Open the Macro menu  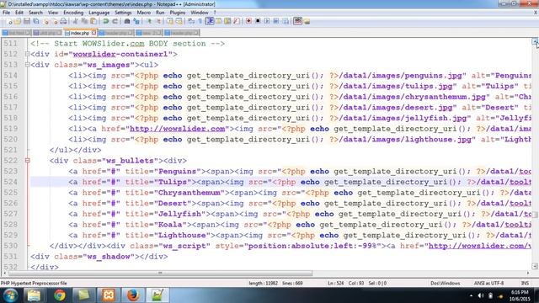pos(144,13)
